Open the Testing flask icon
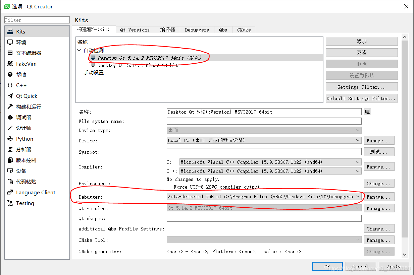This screenshot has width=414, height=275. [x=10, y=203]
